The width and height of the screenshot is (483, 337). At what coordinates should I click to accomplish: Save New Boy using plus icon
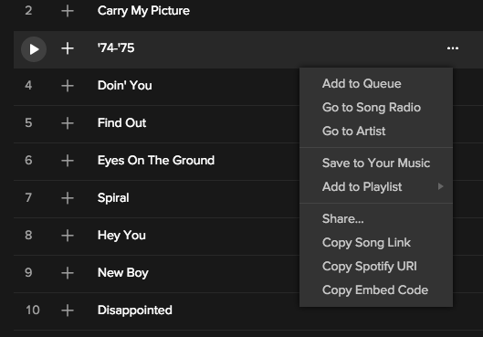point(68,273)
